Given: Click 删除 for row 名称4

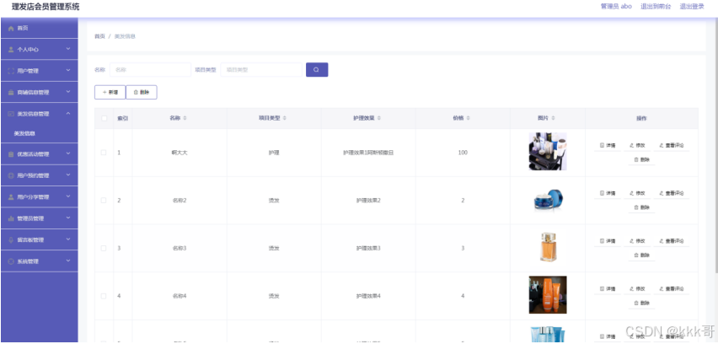Looking at the screenshot, I should (641, 304).
